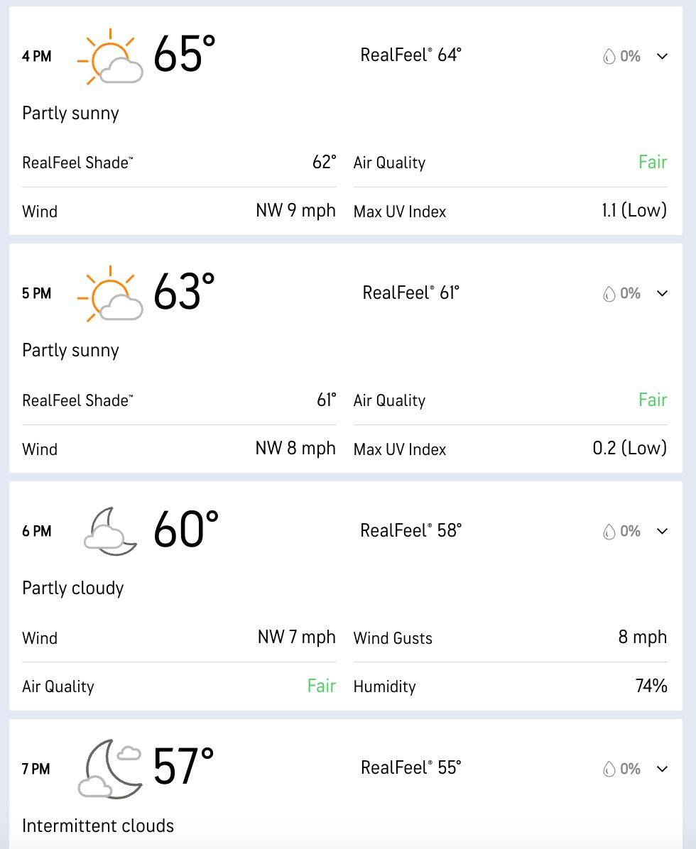Collapse the 6 PM hourly forecast chevron
The width and height of the screenshot is (696, 849).
click(x=663, y=531)
